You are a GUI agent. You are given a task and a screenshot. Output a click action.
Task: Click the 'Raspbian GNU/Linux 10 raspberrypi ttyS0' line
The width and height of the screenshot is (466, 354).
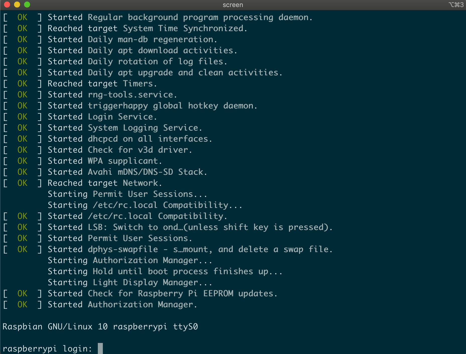click(x=100, y=327)
